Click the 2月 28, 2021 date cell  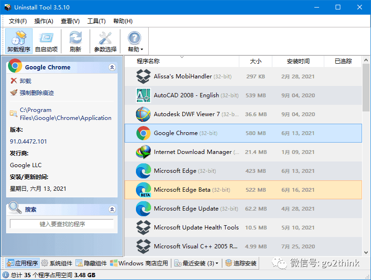point(298,76)
